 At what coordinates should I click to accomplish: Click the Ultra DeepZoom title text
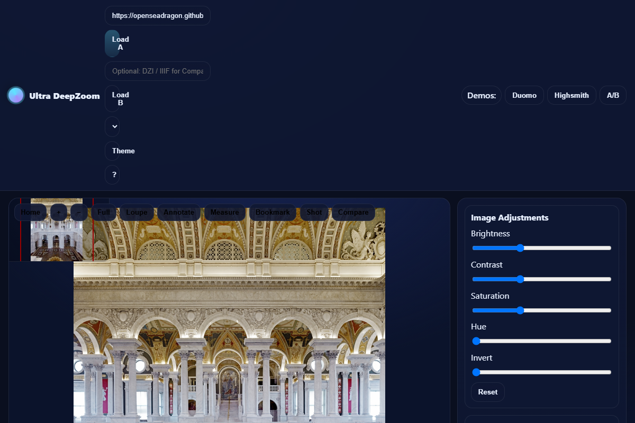65,96
